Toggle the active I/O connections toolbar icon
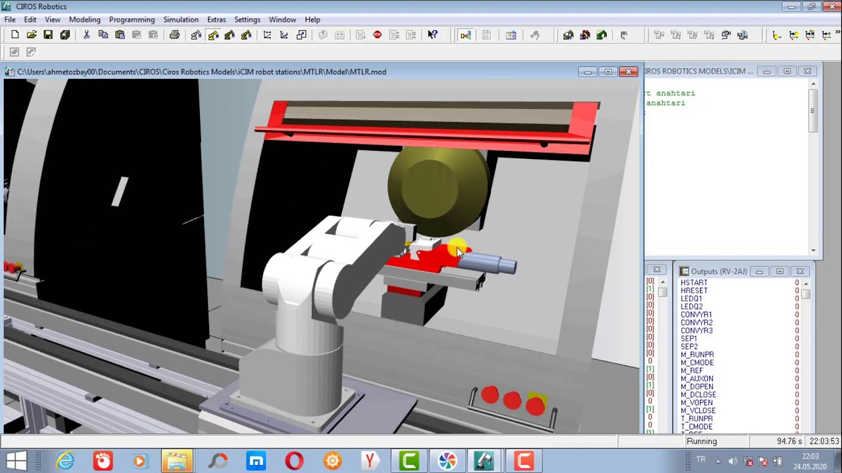The height and width of the screenshot is (473, 842). tap(465, 35)
